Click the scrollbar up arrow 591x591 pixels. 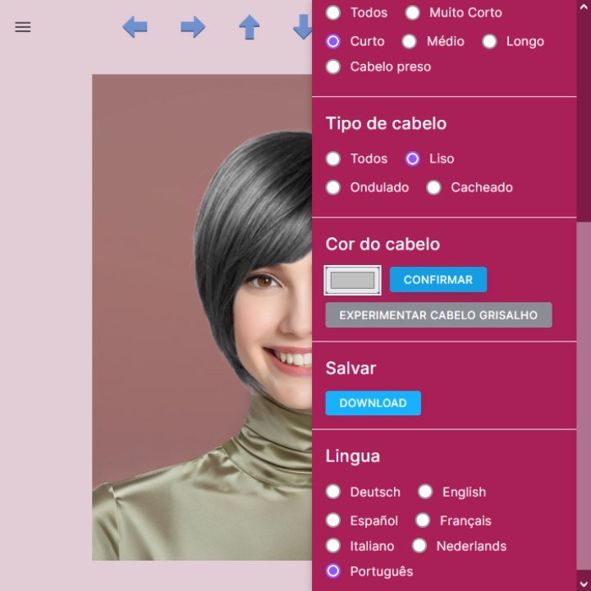click(584, 7)
